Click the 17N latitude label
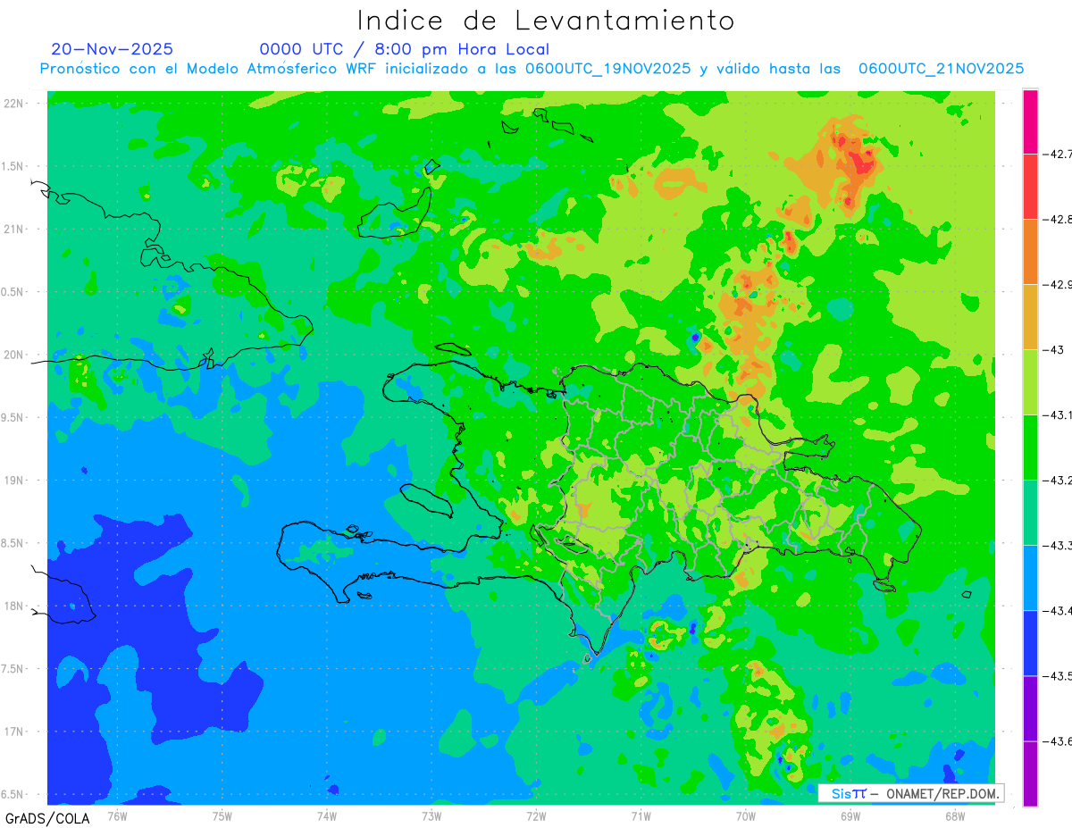Image resolution: width=1072 pixels, height=828 pixels. pos(14,732)
